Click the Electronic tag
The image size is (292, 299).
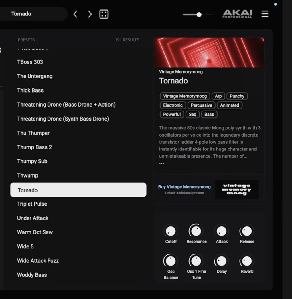173,105
